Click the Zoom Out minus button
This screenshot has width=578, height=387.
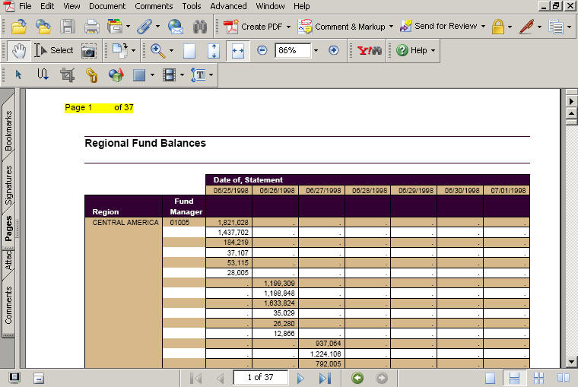[x=262, y=50]
